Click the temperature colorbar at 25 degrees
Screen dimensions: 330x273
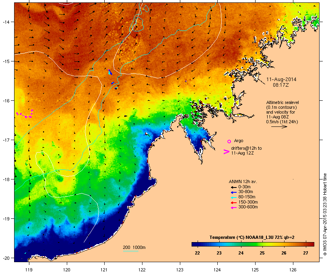tap(262, 244)
